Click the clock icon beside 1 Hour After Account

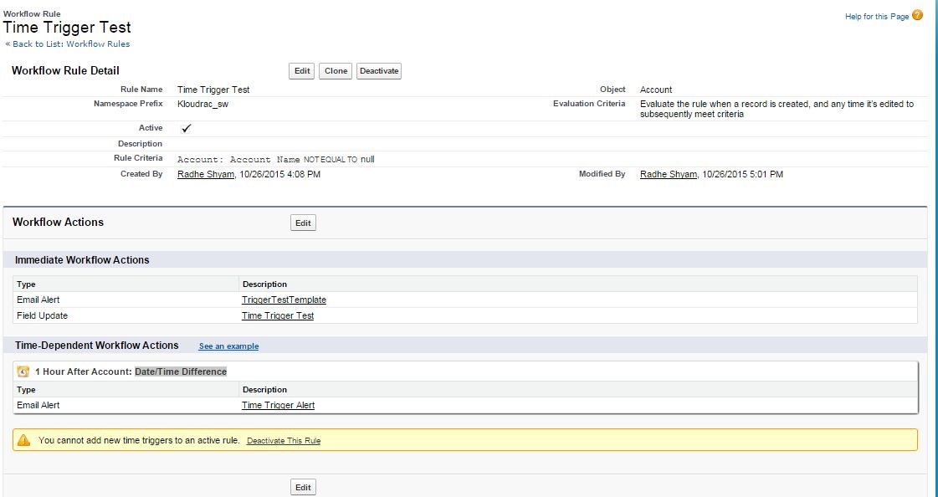23,371
